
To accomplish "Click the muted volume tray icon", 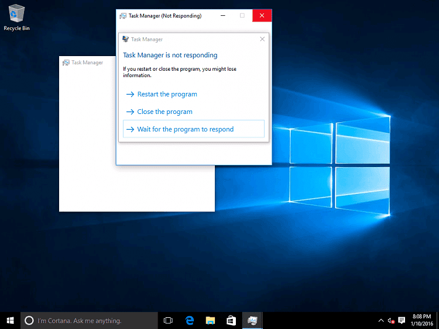I will (391, 321).
